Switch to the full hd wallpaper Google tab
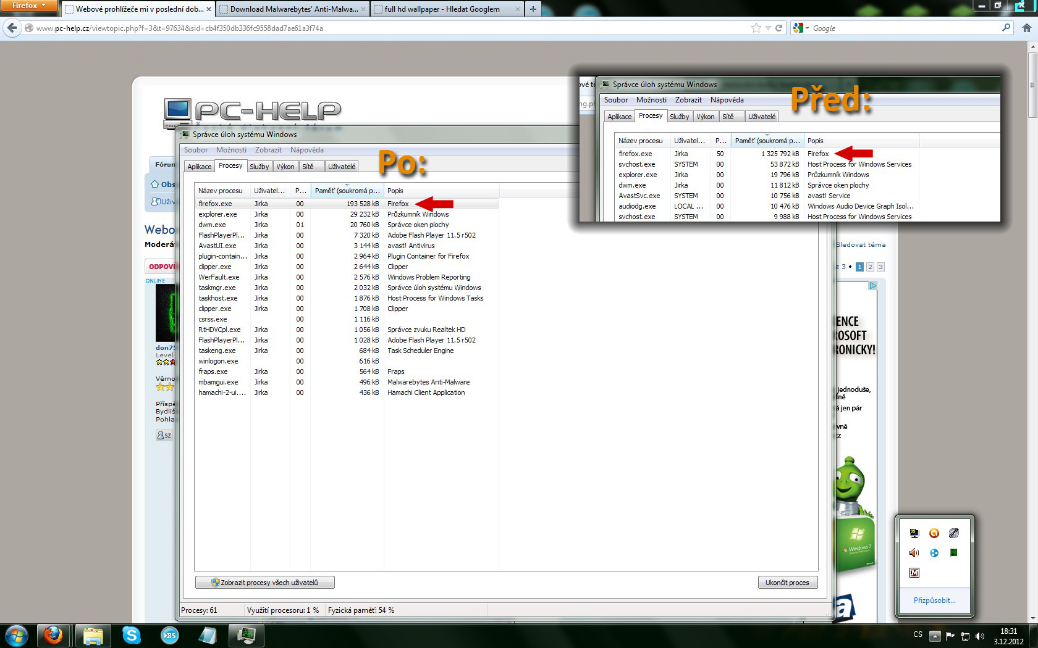1038x648 pixels. [x=447, y=9]
